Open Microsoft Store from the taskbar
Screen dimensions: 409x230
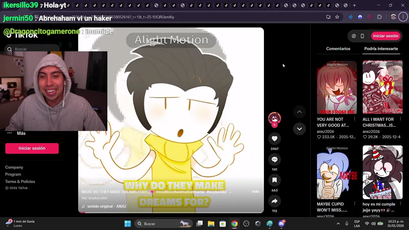(223, 224)
